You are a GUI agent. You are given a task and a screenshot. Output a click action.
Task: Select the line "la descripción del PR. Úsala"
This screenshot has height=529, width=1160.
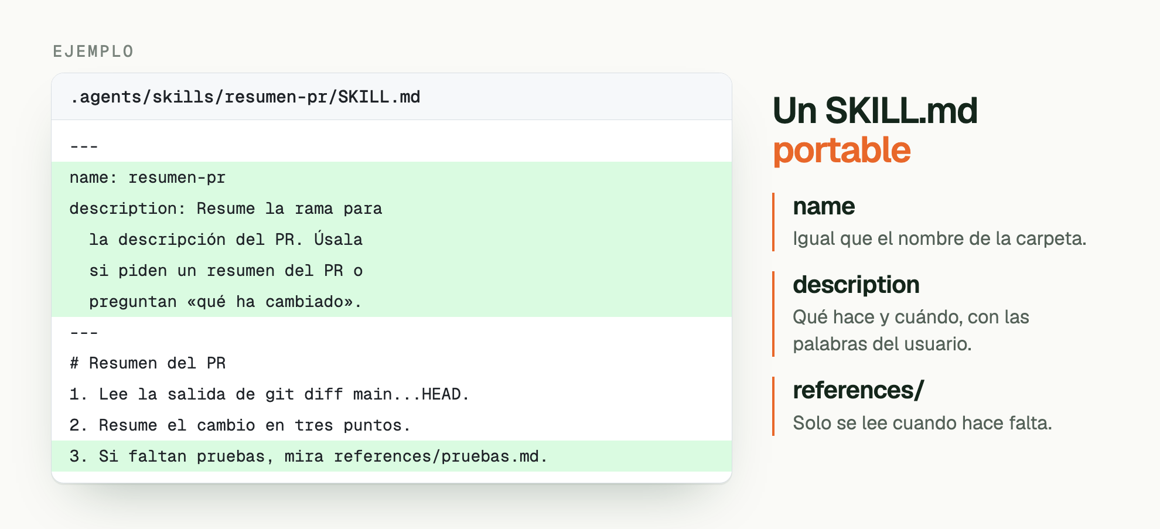coord(226,239)
